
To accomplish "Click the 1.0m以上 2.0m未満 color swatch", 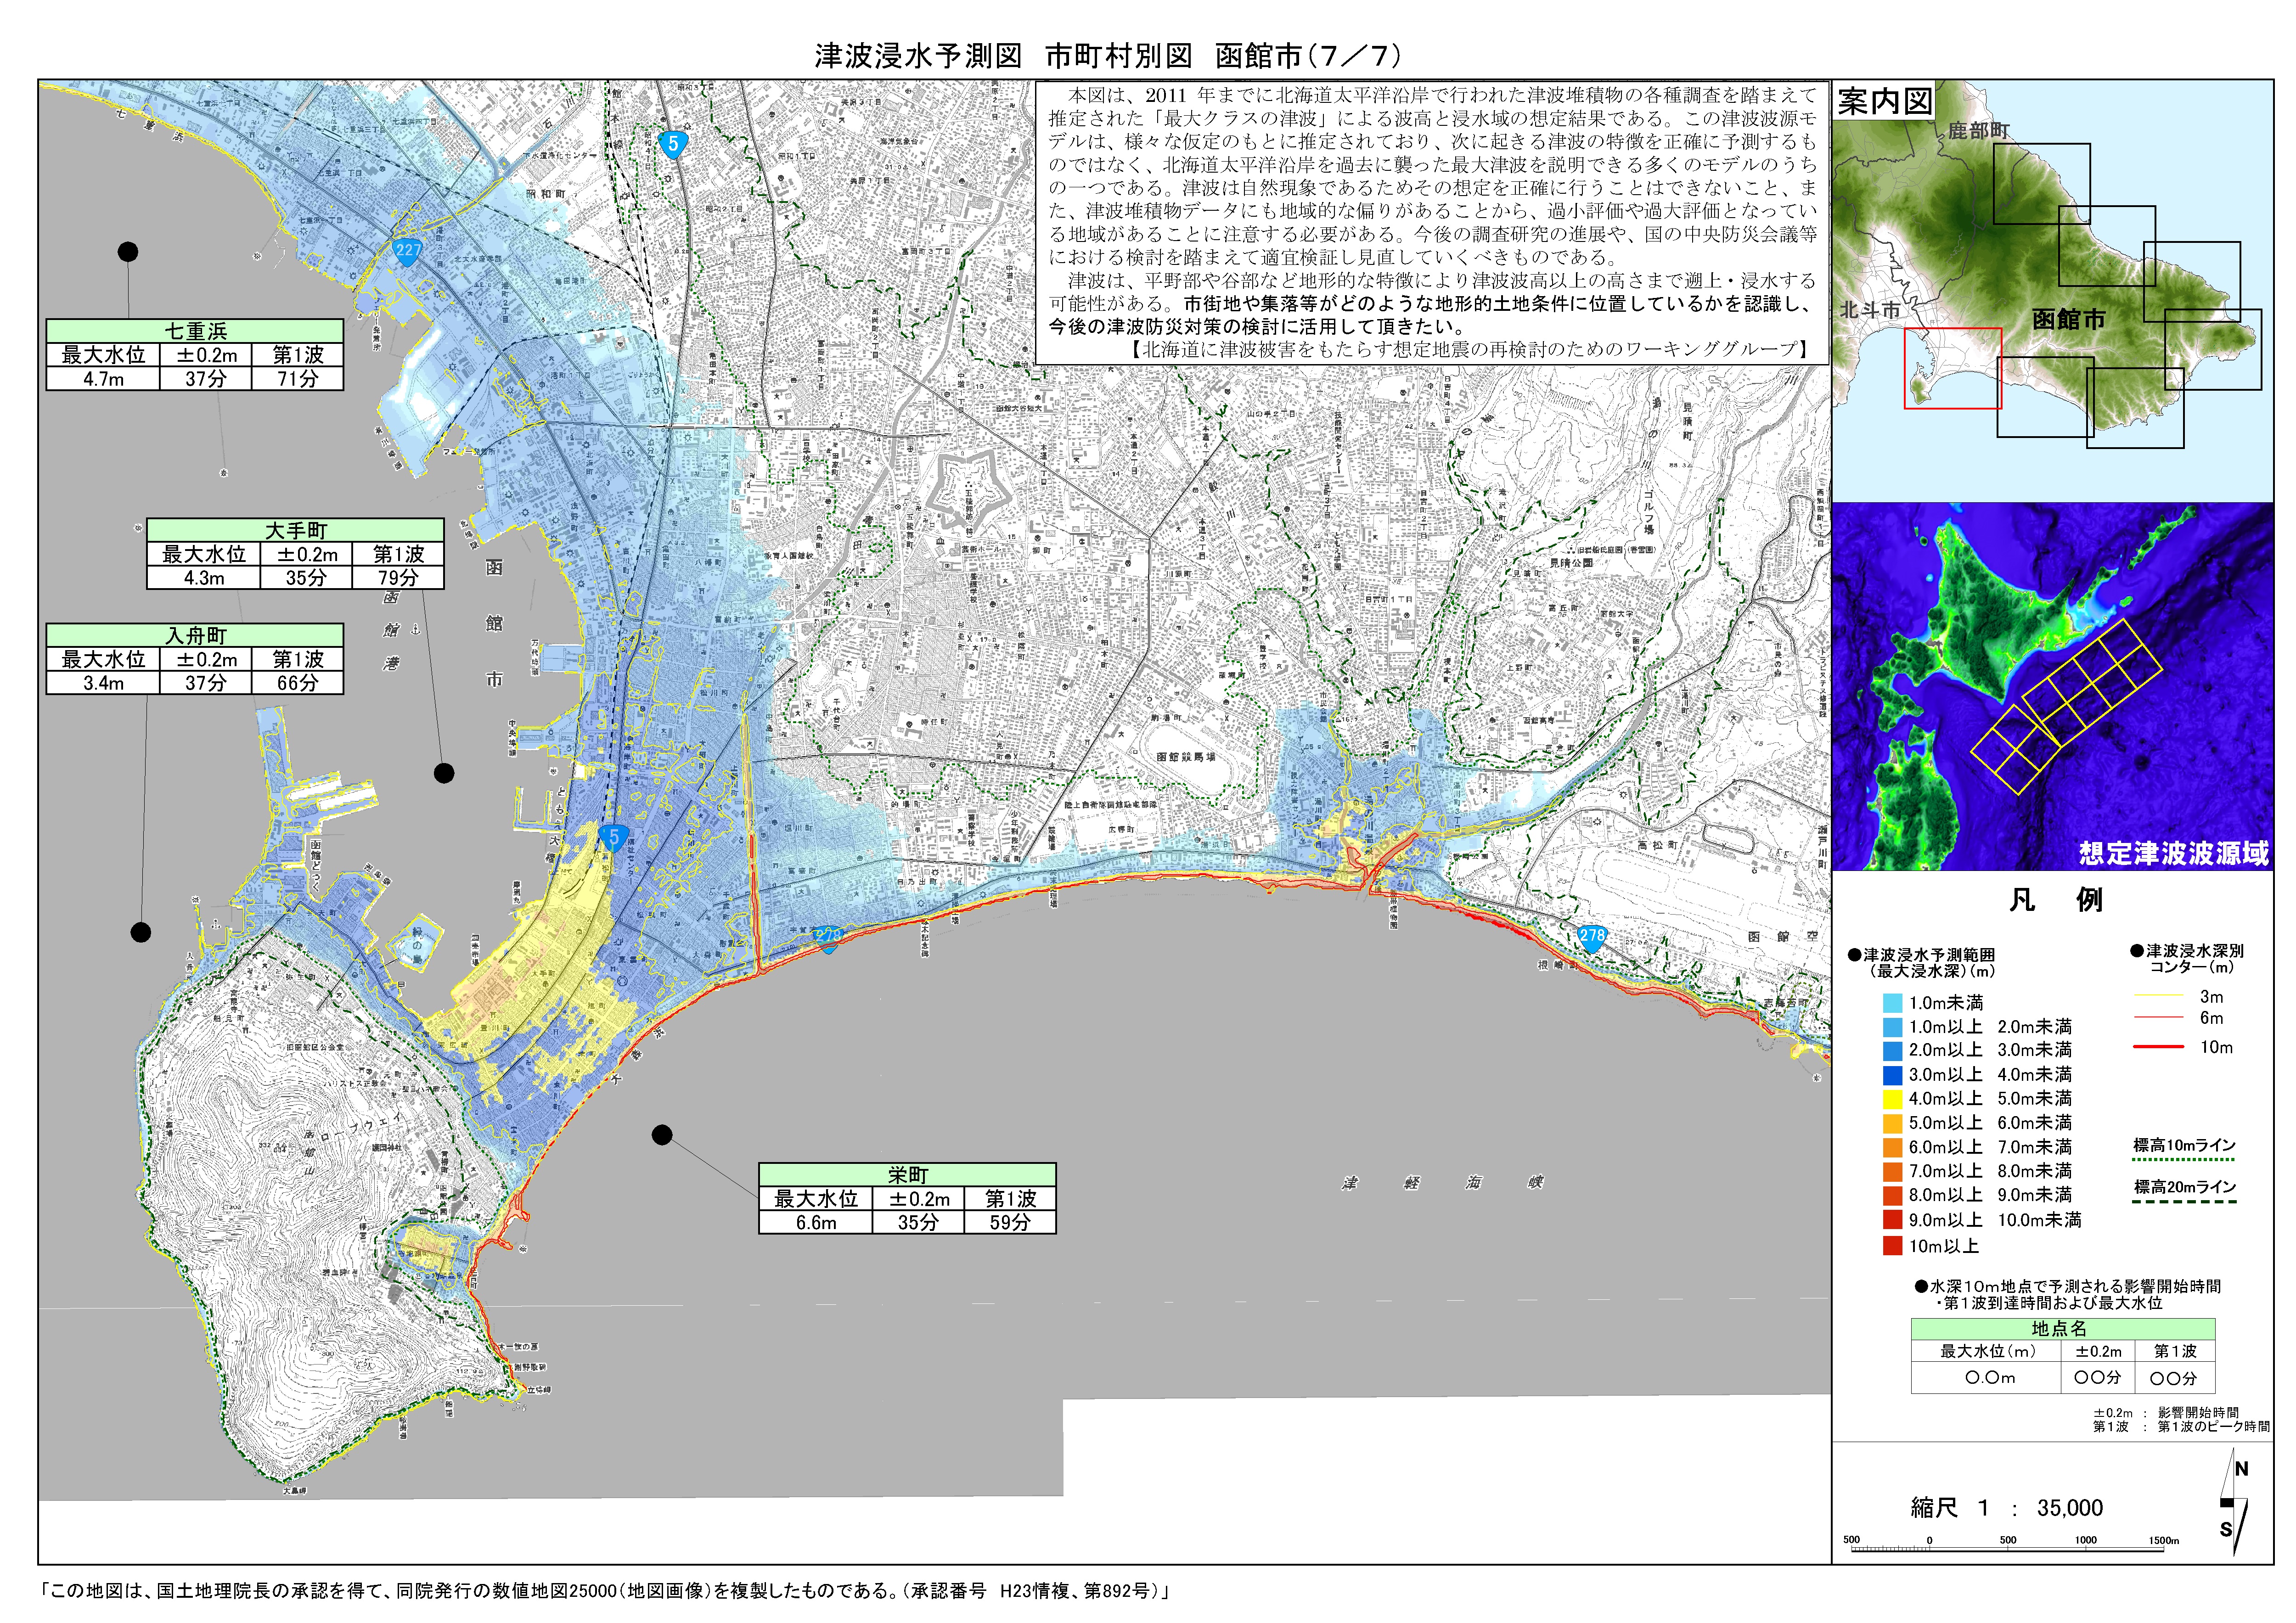I will (1892, 1027).
